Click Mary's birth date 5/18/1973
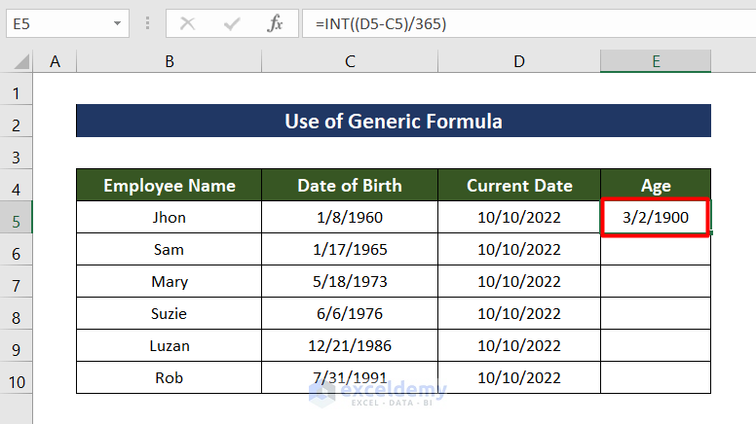The height and width of the screenshot is (424, 756). click(x=350, y=283)
